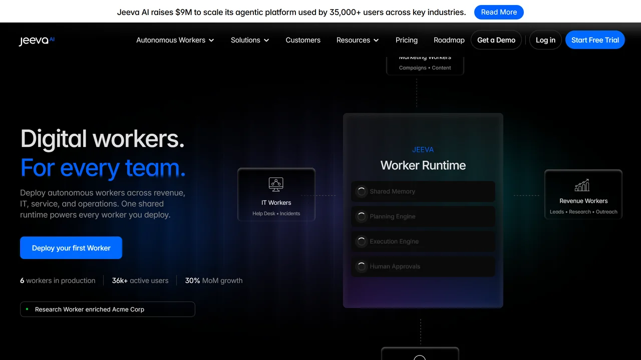The width and height of the screenshot is (641, 360).
Task: Click the '30% MoM growth' stat
Action: click(x=214, y=280)
